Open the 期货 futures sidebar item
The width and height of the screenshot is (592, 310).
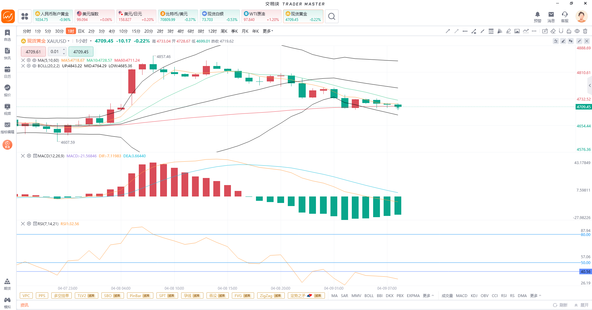tap(7, 284)
